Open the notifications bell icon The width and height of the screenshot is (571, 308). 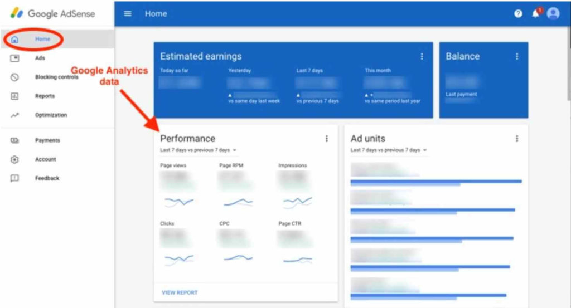click(x=536, y=14)
